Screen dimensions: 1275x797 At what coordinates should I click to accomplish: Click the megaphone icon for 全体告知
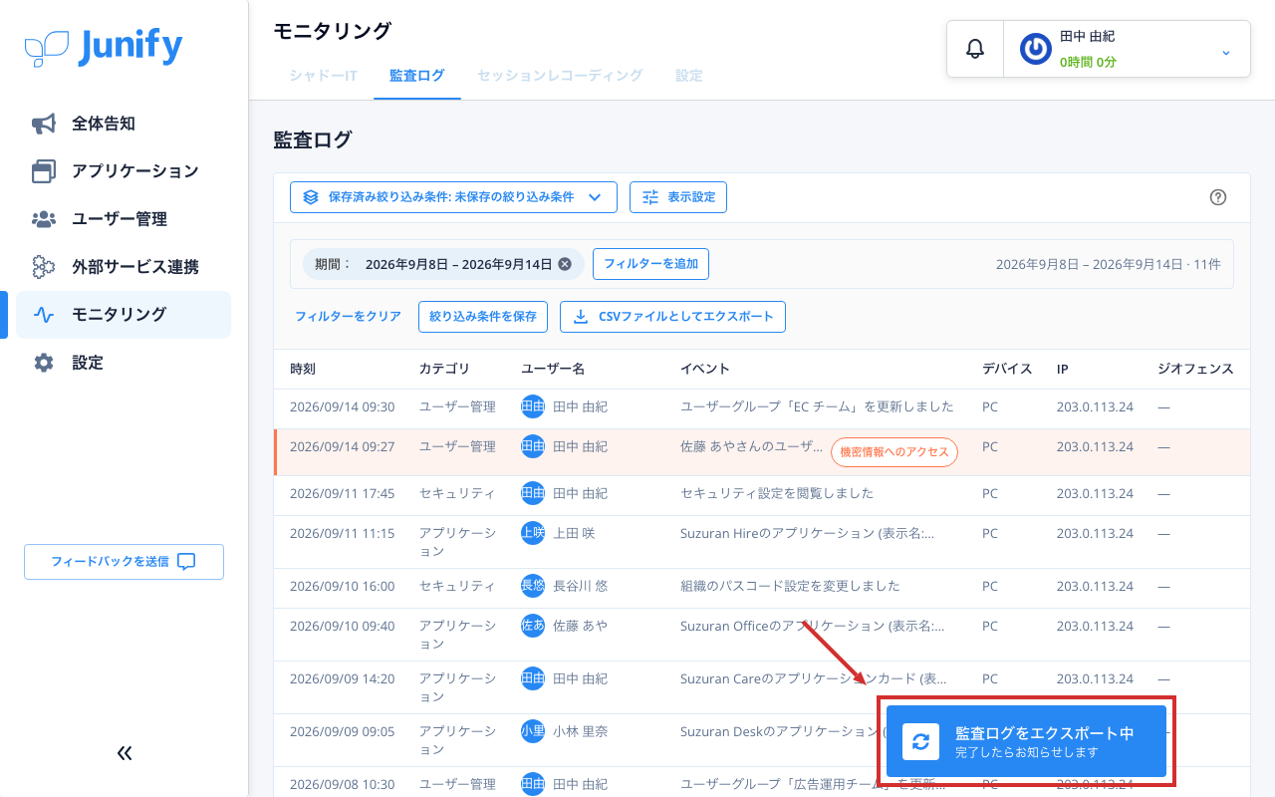coord(44,124)
